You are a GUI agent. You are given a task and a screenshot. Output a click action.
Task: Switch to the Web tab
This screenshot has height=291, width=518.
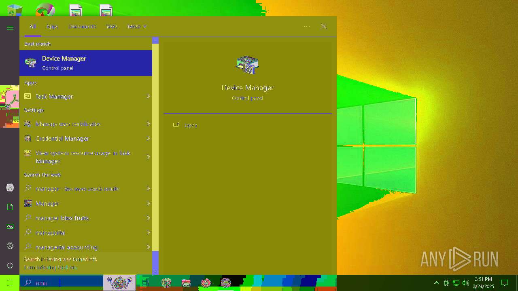pos(112,26)
